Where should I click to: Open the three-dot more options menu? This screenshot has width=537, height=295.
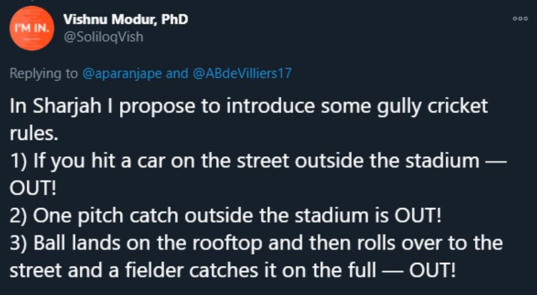(x=520, y=19)
